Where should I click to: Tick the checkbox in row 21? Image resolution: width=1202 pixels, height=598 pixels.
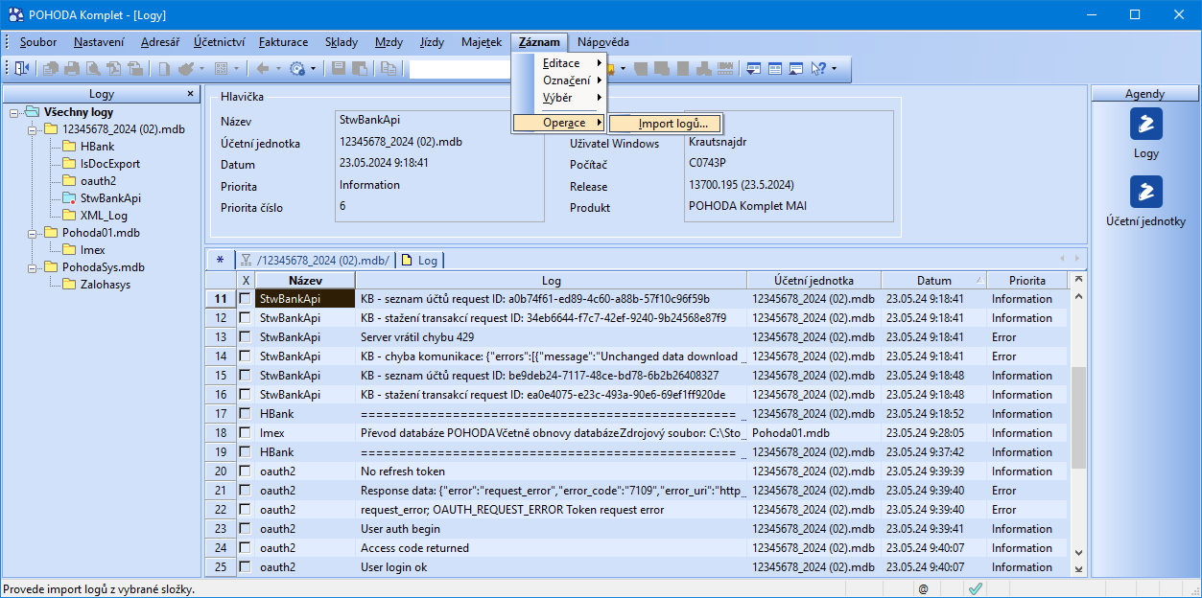pyautogui.click(x=245, y=490)
